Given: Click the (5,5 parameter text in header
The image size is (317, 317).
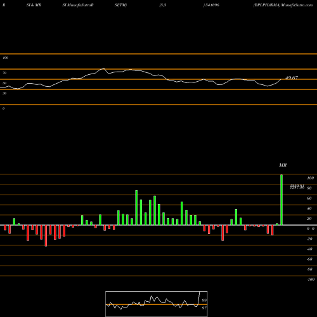Looking at the screenshot, I should pyautogui.click(x=163, y=5).
